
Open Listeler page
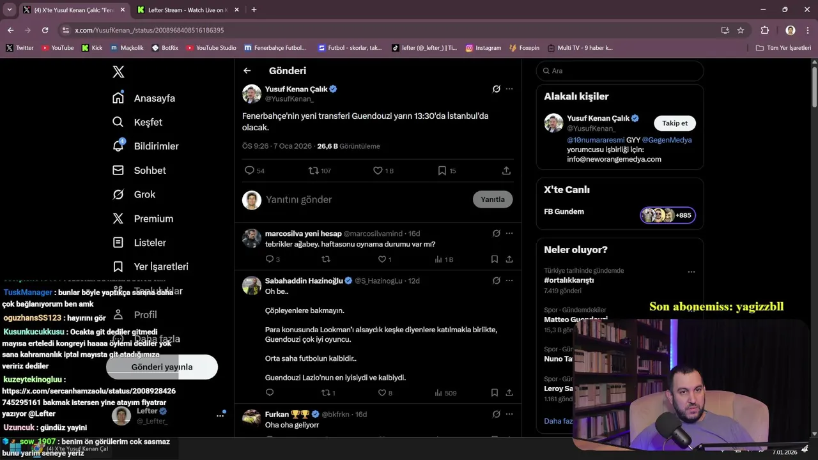(x=139, y=243)
